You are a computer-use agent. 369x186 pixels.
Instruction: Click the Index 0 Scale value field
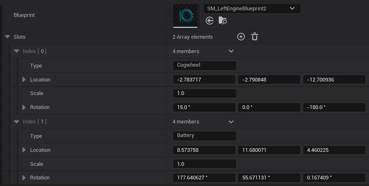(204, 93)
